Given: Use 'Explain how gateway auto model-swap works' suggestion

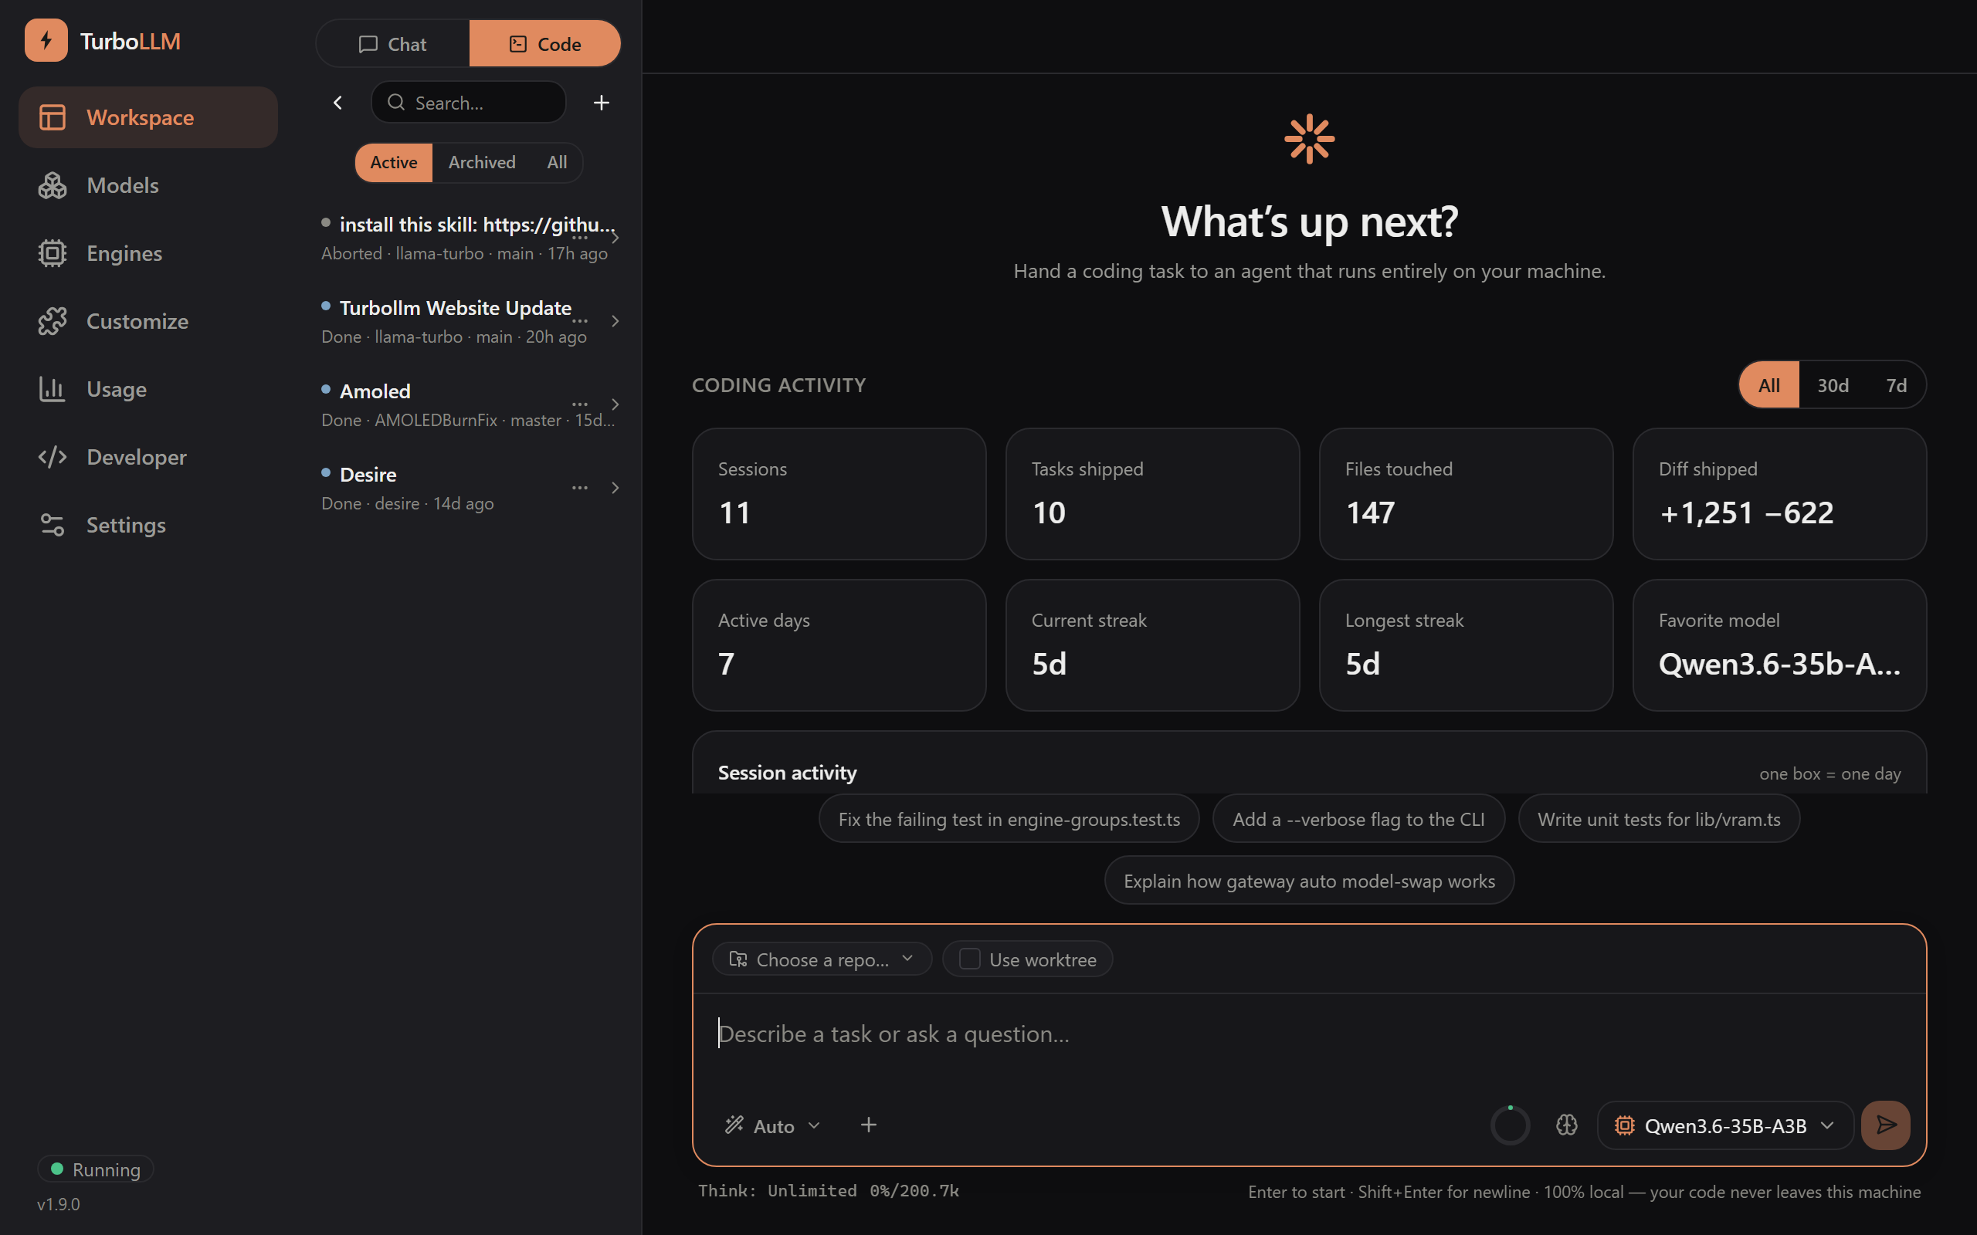Looking at the screenshot, I should [x=1310, y=881].
